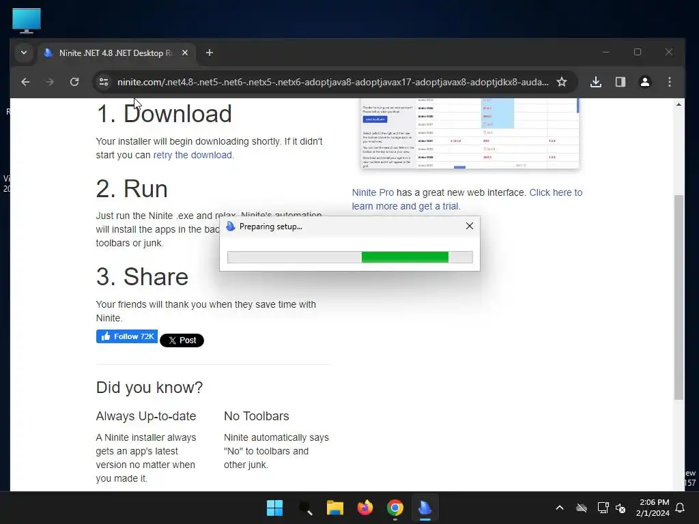This screenshot has width=699, height=524.
Task: Click the '1. Download' heading
Action: pyautogui.click(x=164, y=114)
